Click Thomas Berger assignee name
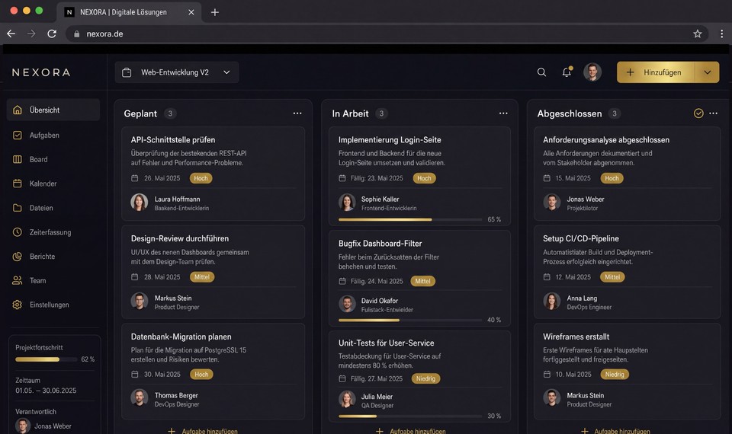 176,395
